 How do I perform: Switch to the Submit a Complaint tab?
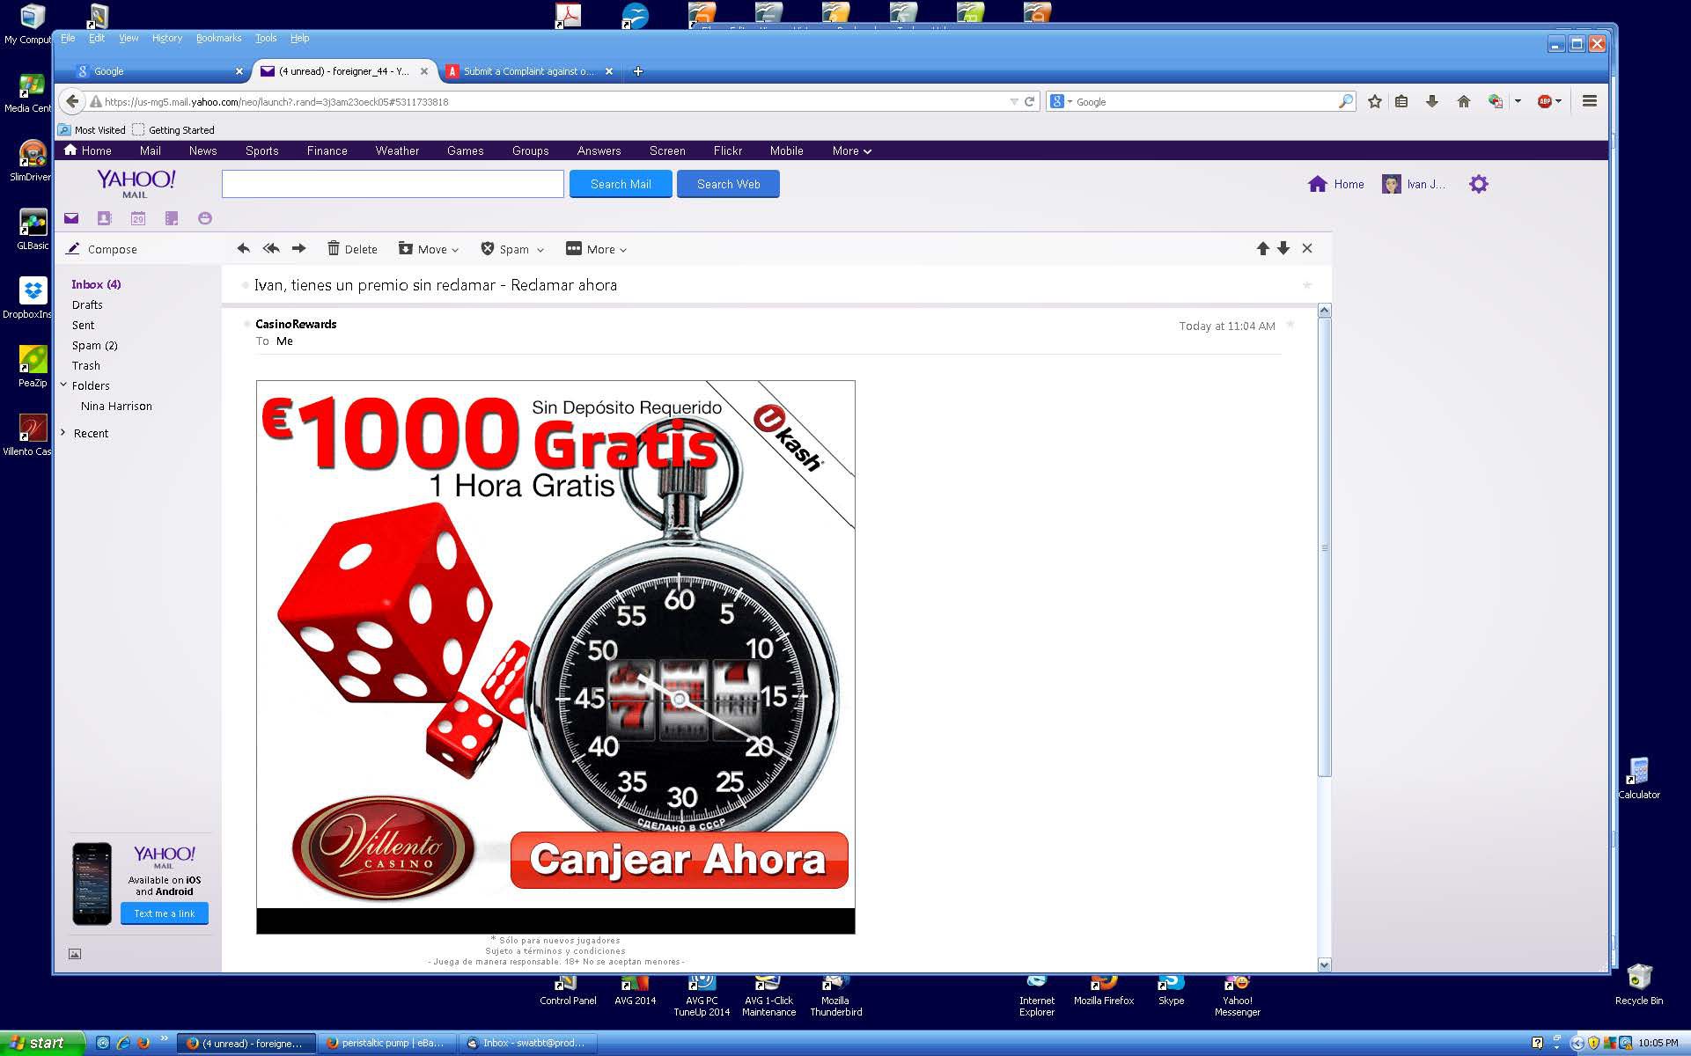pyautogui.click(x=530, y=71)
